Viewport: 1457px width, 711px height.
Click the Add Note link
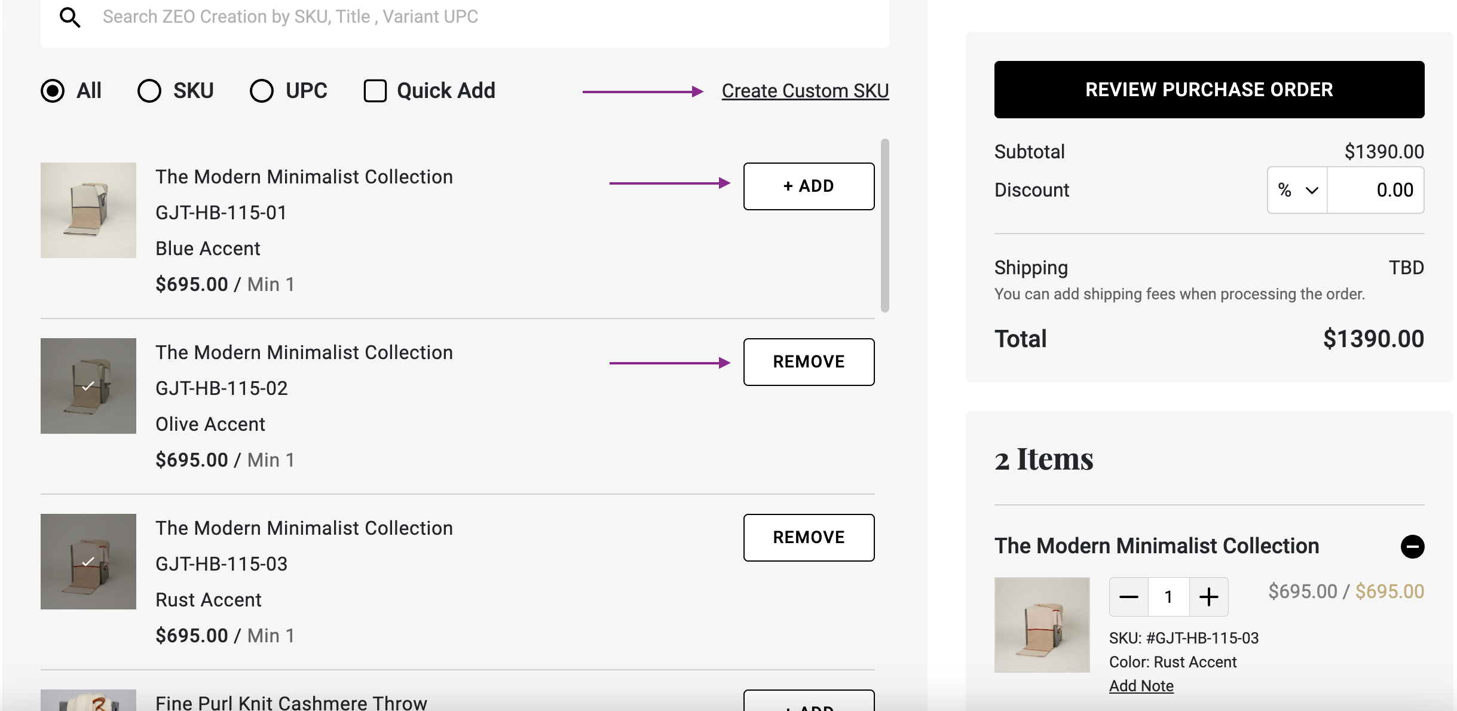[1141, 685]
